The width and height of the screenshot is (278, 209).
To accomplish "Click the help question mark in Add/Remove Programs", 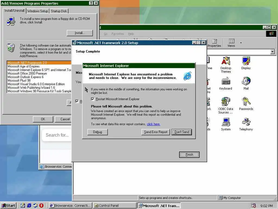I will pos(91,3).
